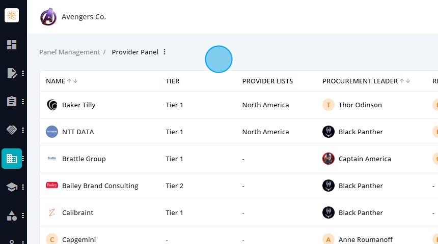The image size is (438, 244).
Task: Click the Capgemini initial avatar
Action: pos(52,239)
